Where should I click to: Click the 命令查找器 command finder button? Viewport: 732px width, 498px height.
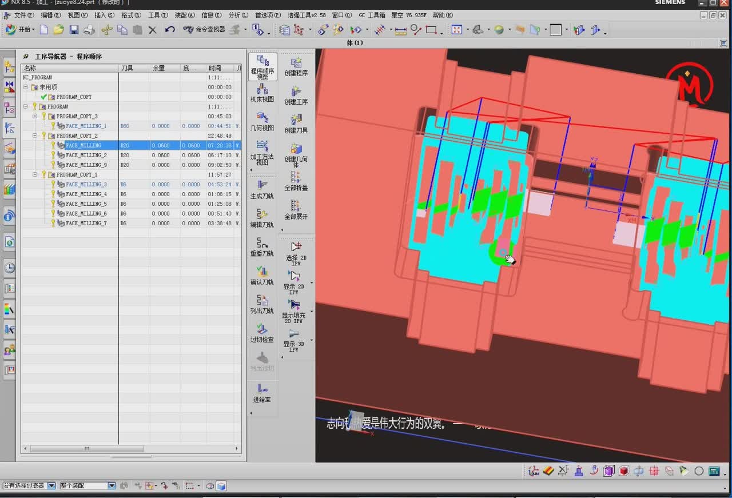204,30
